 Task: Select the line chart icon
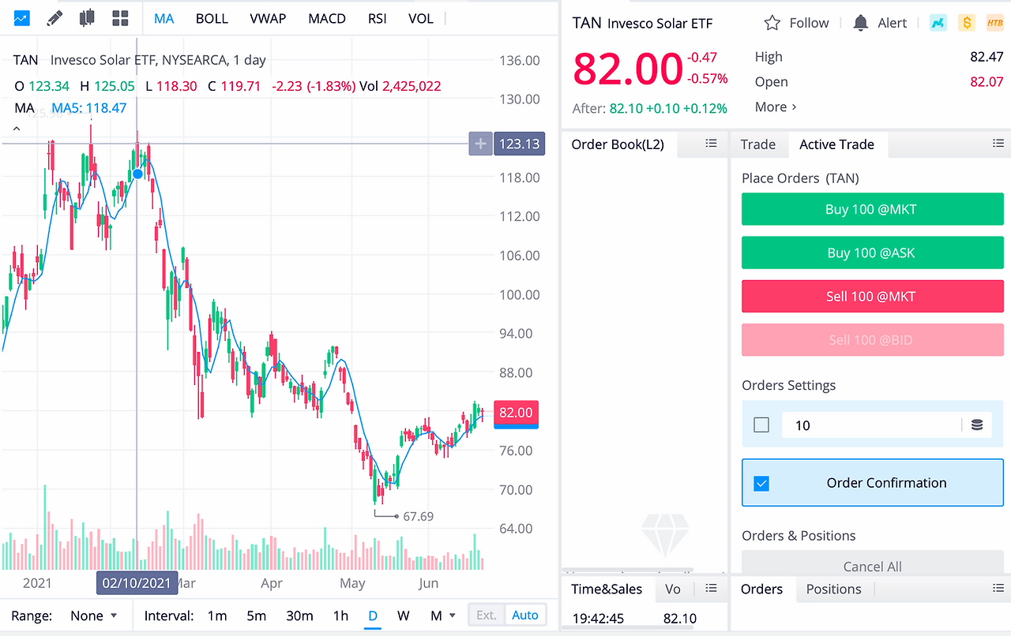pos(21,17)
